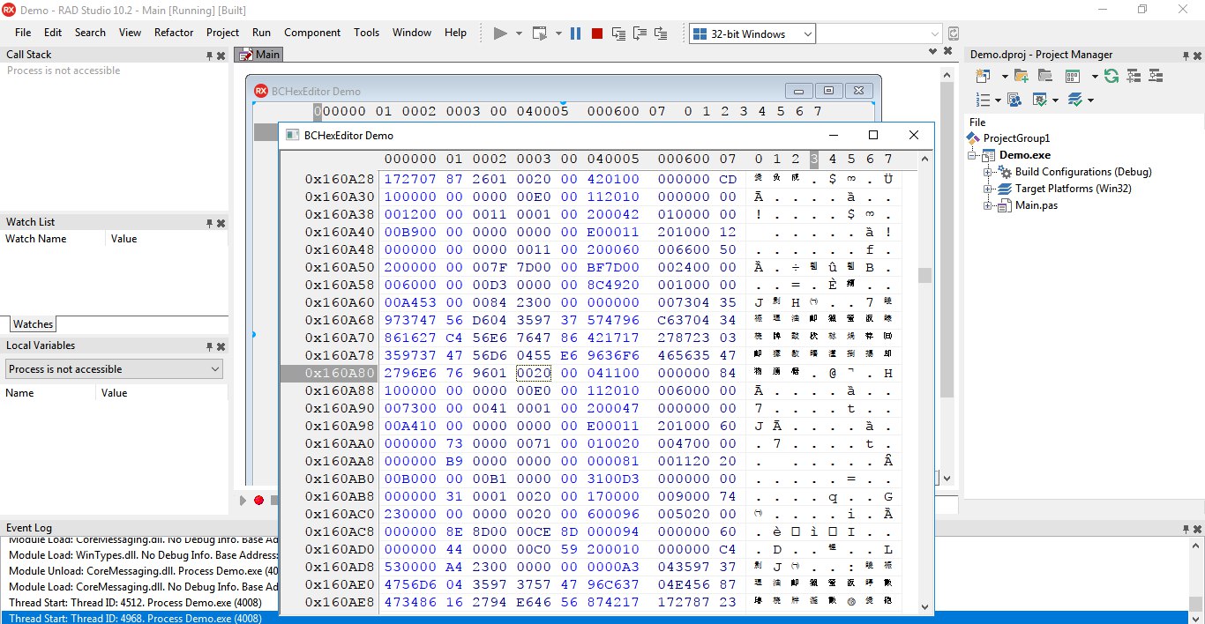Open the 32-bit Windows platform dropdown
This screenshot has width=1205, height=624.
(x=752, y=33)
